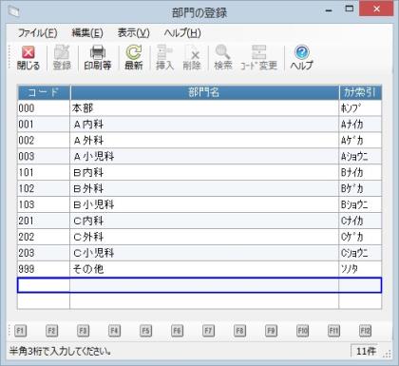Click code cell 003
The width and height of the screenshot is (399, 366).
click(x=44, y=157)
